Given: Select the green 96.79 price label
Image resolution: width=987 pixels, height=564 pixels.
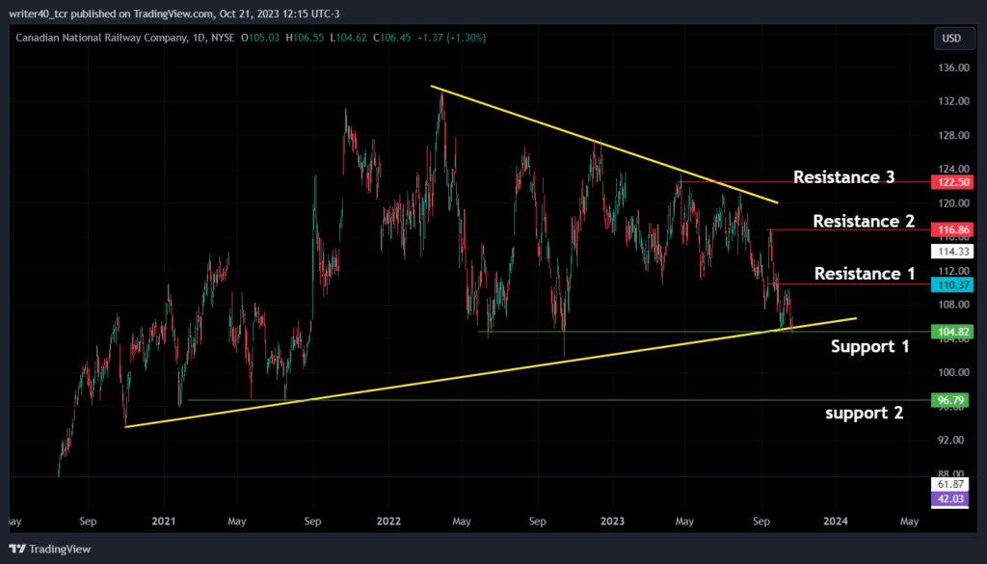Looking at the screenshot, I should point(949,400).
